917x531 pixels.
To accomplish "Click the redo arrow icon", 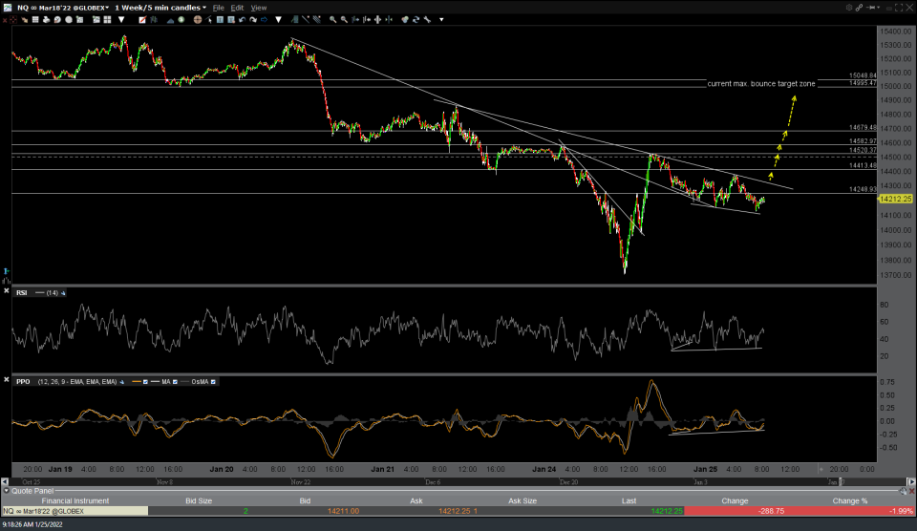I will (x=252, y=19).
